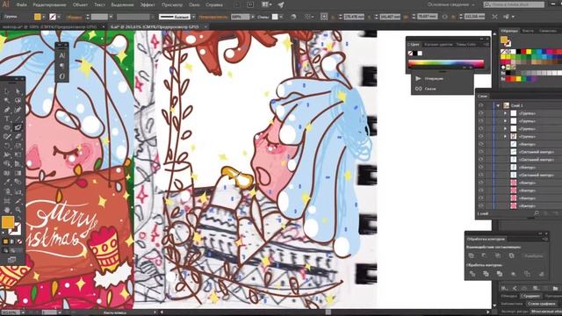Screen dimensions: 562x316
Task: Select the Artboard tool
Action: pyautogui.click(x=7, y=201)
